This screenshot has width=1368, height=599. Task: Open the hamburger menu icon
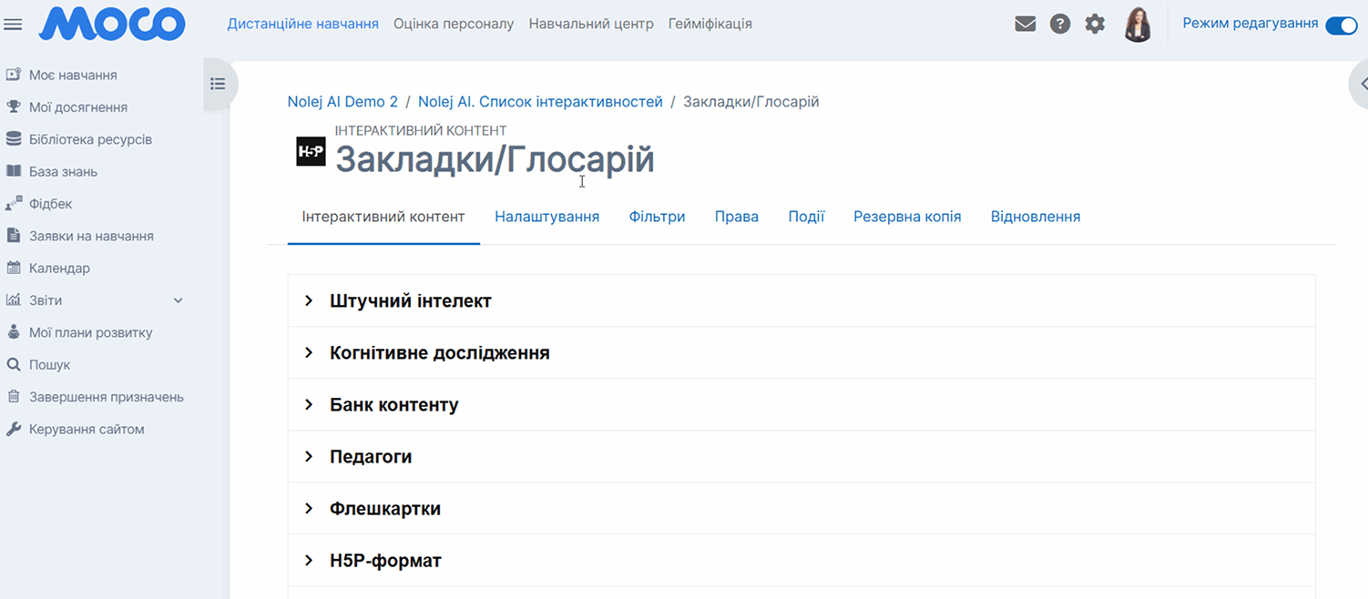tap(13, 25)
